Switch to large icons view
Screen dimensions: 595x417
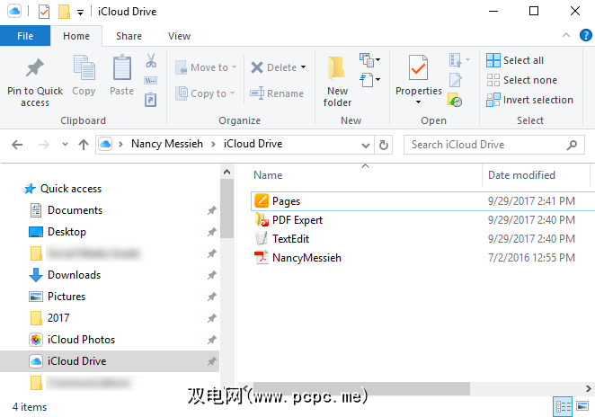(582, 406)
